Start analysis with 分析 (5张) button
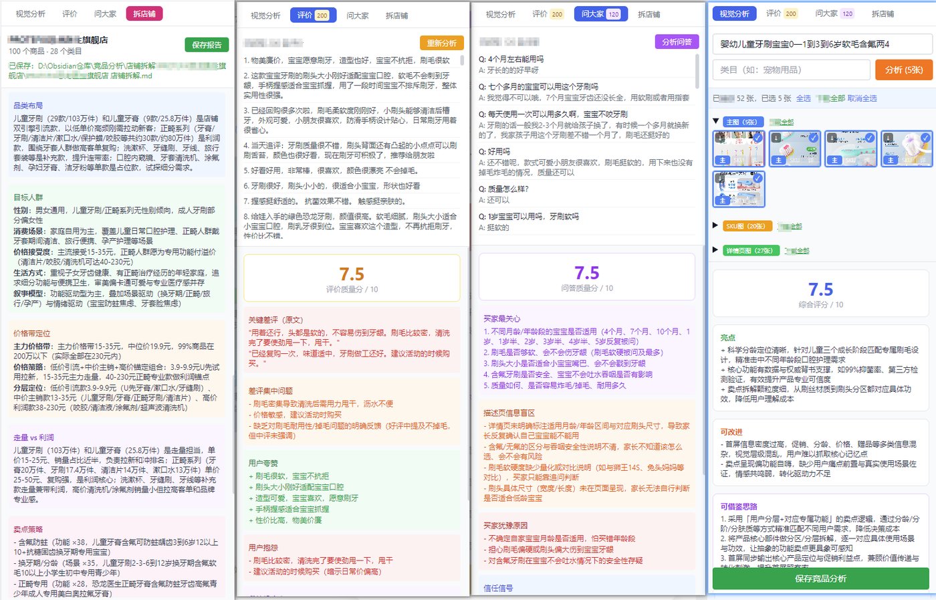936x600 pixels. pyautogui.click(x=904, y=70)
